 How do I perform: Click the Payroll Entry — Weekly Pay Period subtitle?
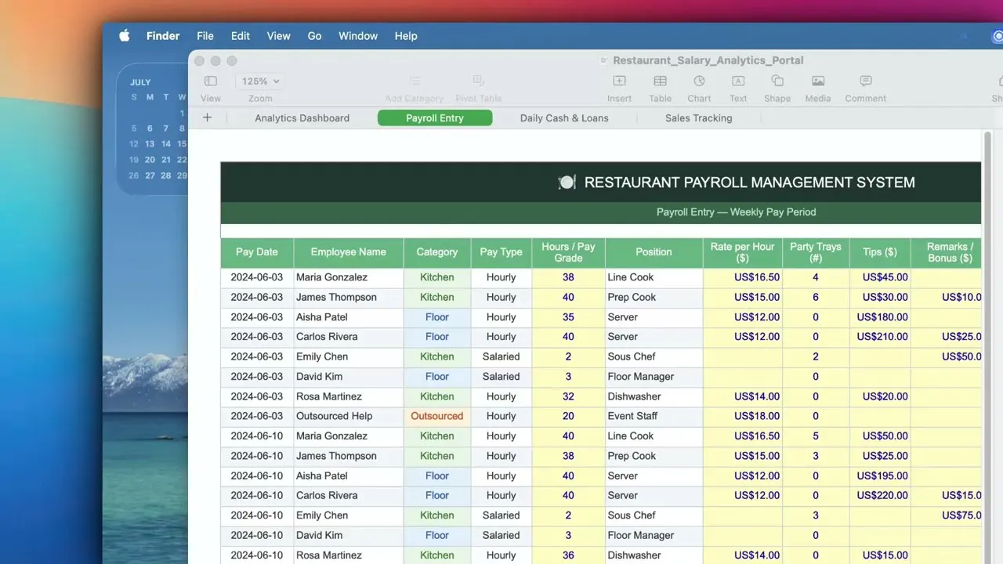pos(736,212)
